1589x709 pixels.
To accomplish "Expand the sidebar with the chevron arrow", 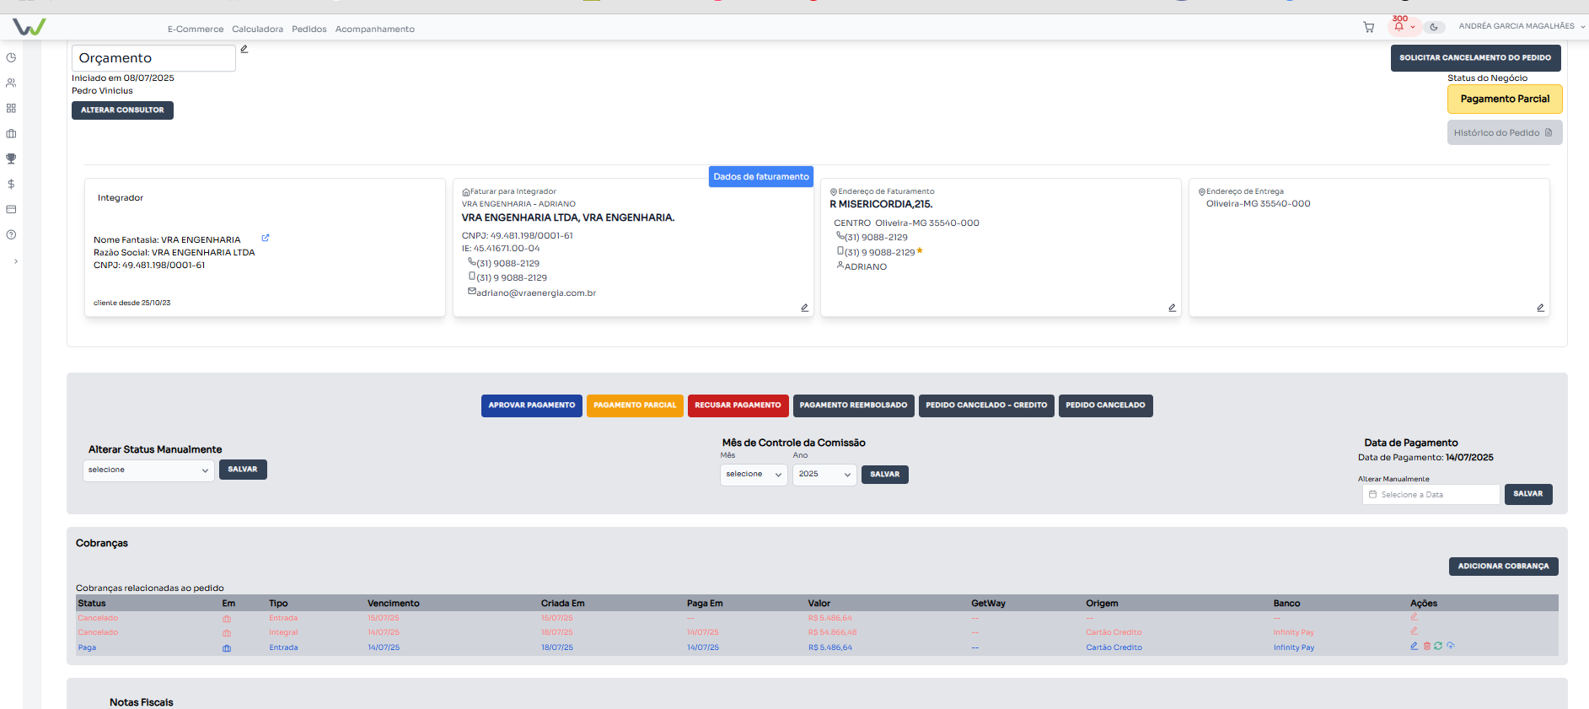I will (15, 261).
